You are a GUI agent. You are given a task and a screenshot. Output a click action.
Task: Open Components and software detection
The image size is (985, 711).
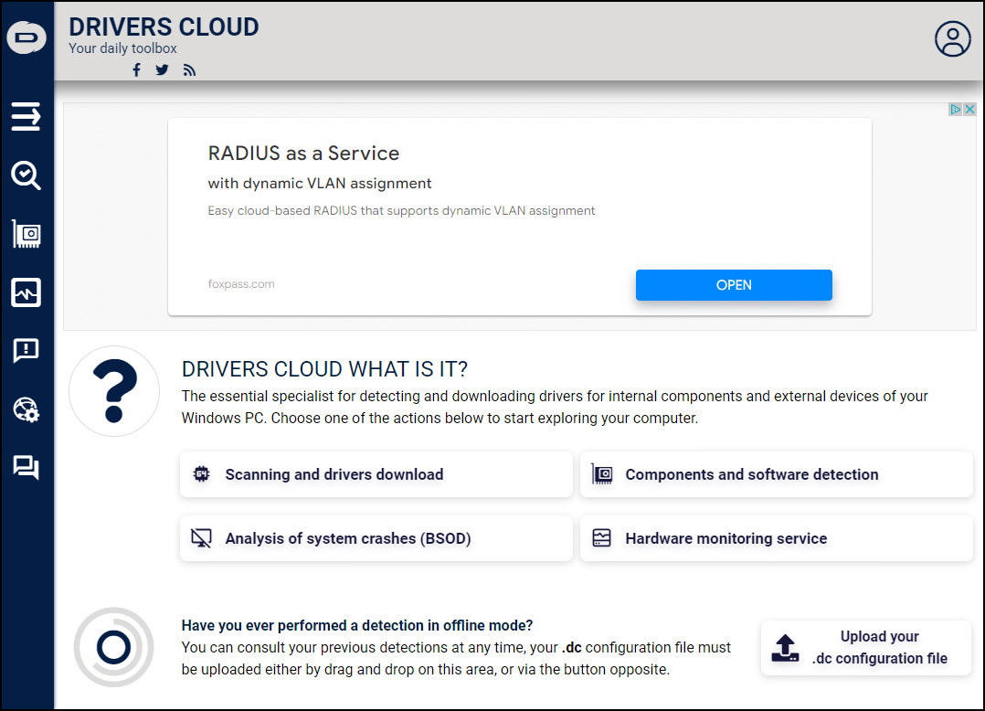(x=777, y=474)
